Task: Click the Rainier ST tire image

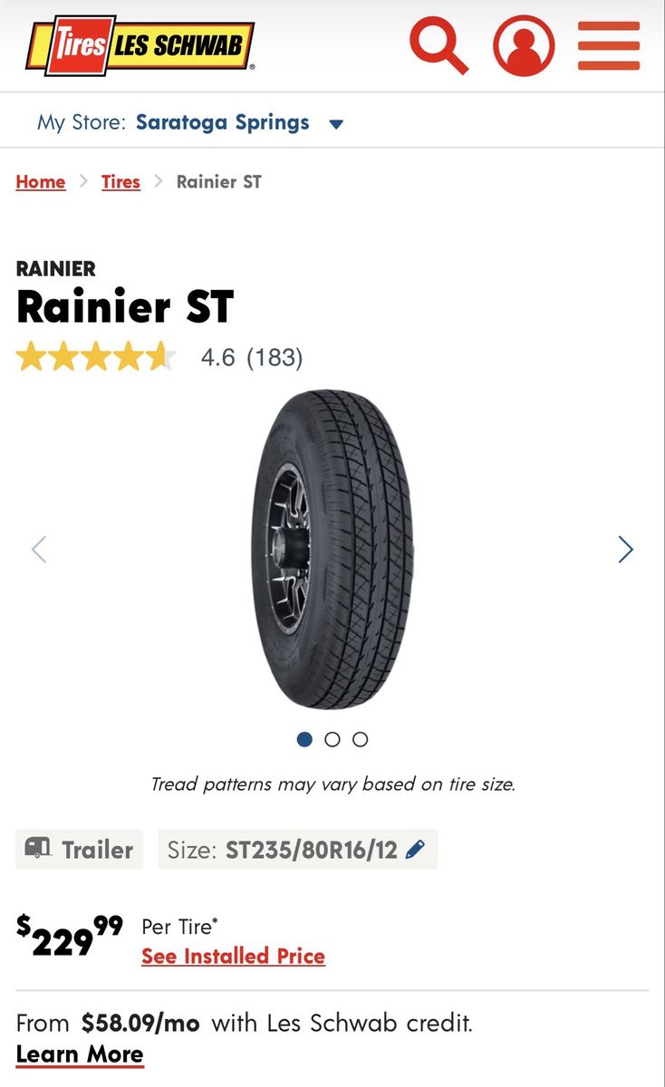Action: pos(332,549)
